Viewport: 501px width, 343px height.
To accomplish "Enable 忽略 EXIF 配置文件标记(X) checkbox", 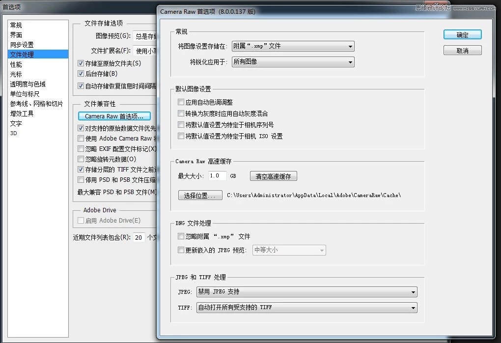I will [x=81, y=148].
